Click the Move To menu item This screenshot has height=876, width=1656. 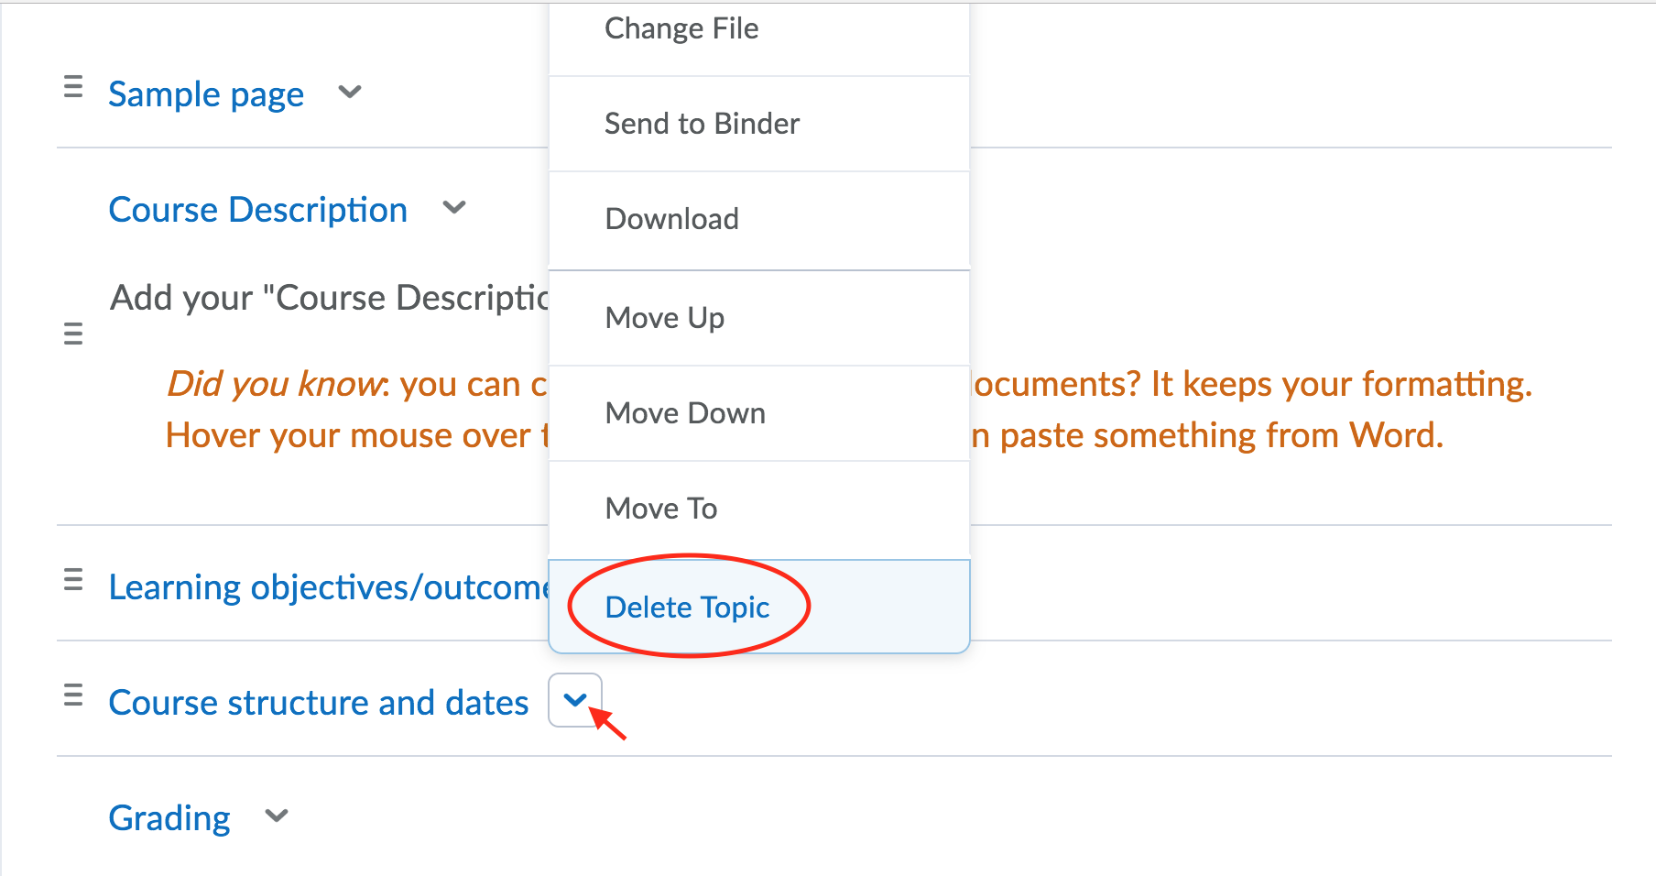tap(661, 509)
